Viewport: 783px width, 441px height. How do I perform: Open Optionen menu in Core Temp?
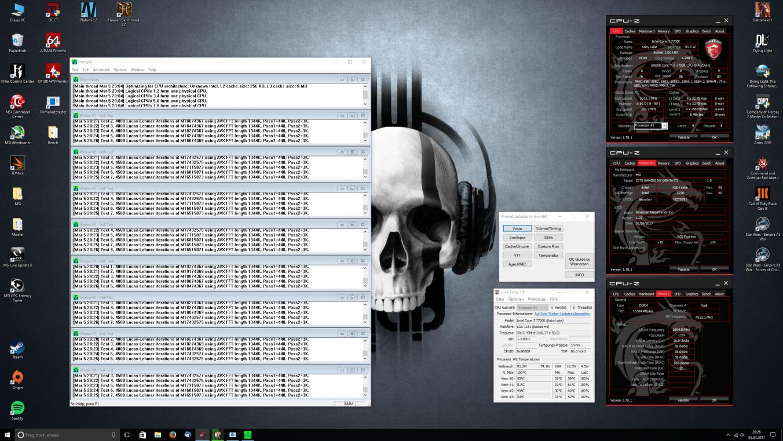click(x=516, y=299)
